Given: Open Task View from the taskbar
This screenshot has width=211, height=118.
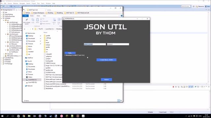Looking at the screenshot, I should [13, 116].
